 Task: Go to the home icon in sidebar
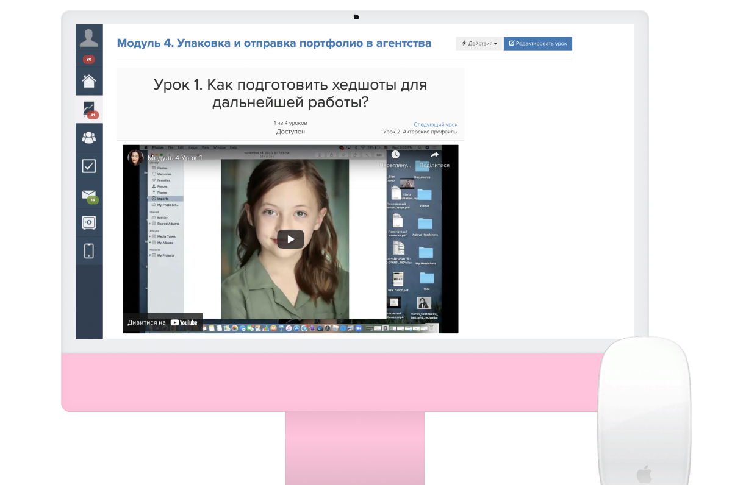89,81
